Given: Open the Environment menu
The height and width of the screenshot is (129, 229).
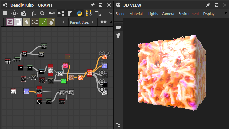Looking at the screenshot, I should (x=189, y=14).
